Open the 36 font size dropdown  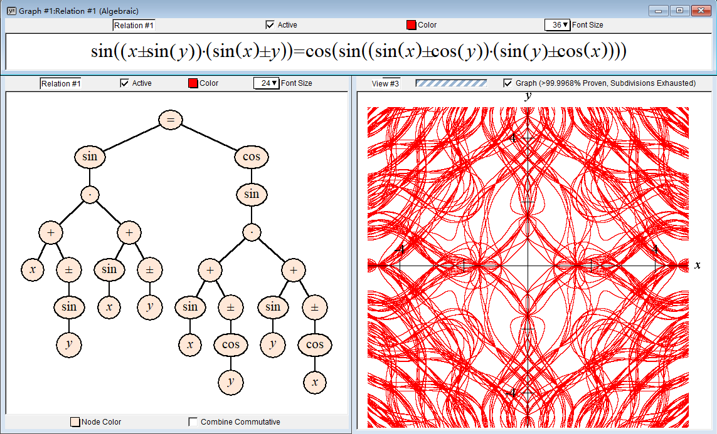tap(558, 25)
